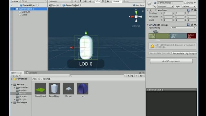Open Project panel Create dropdown
Viewport: 206px width, 116px height.
point(16,76)
